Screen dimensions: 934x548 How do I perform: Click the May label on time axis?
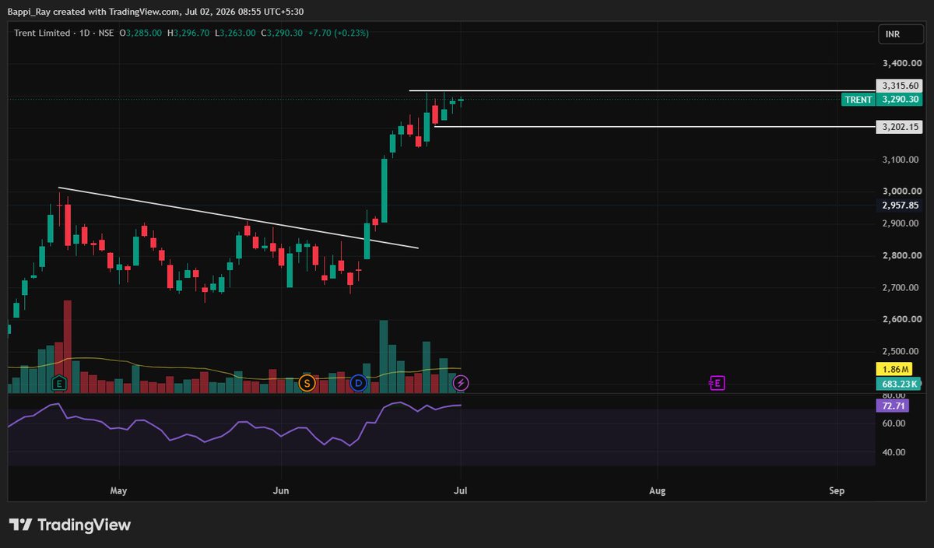[x=118, y=490]
